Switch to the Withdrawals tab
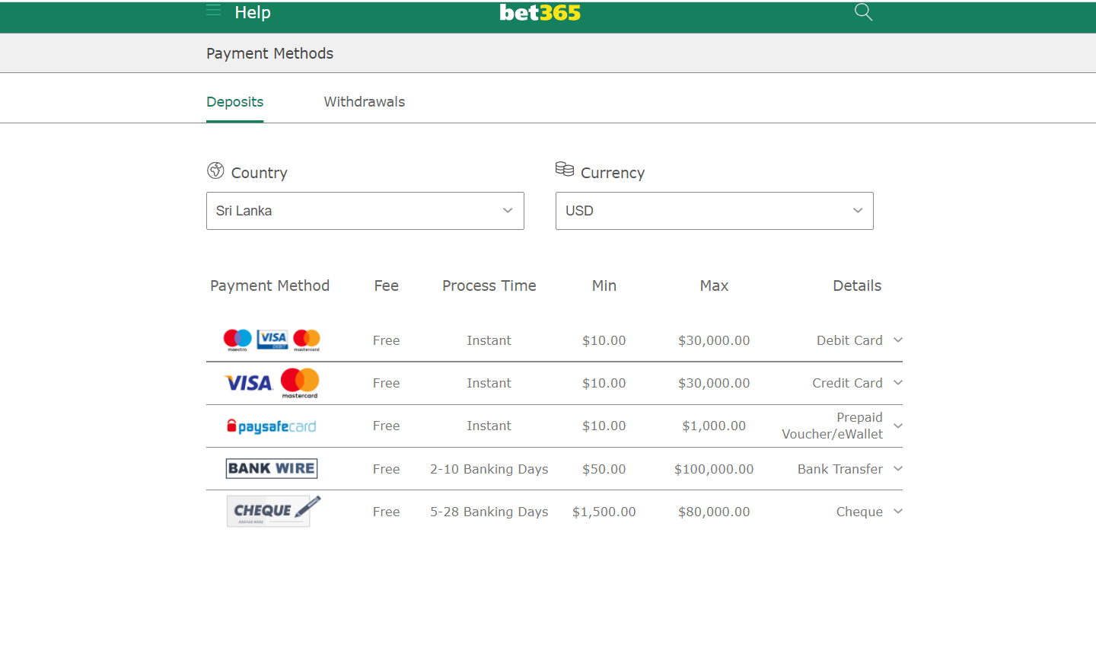This screenshot has height=654, width=1096. point(365,102)
